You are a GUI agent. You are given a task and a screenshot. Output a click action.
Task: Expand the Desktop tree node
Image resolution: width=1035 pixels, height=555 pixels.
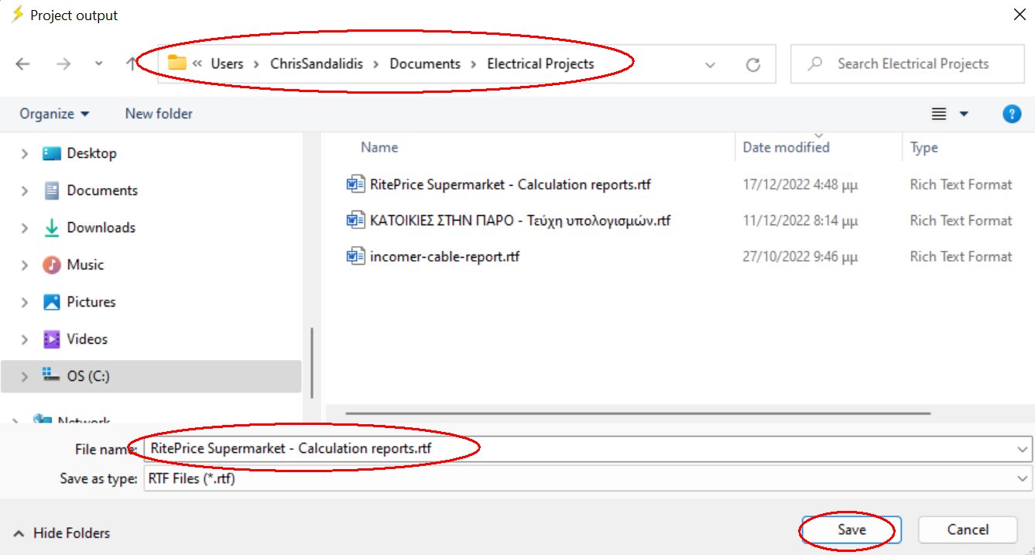point(25,154)
